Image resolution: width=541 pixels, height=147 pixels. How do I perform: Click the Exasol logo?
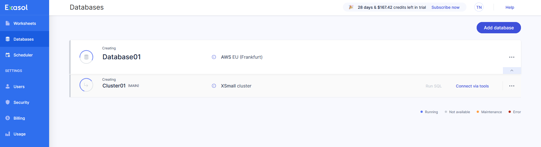click(16, 8)
